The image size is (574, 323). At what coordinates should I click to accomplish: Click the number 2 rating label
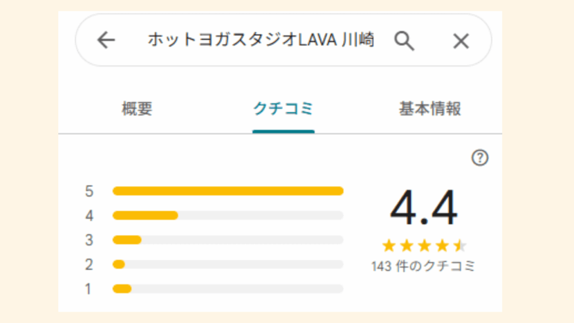tap(89, 264)
